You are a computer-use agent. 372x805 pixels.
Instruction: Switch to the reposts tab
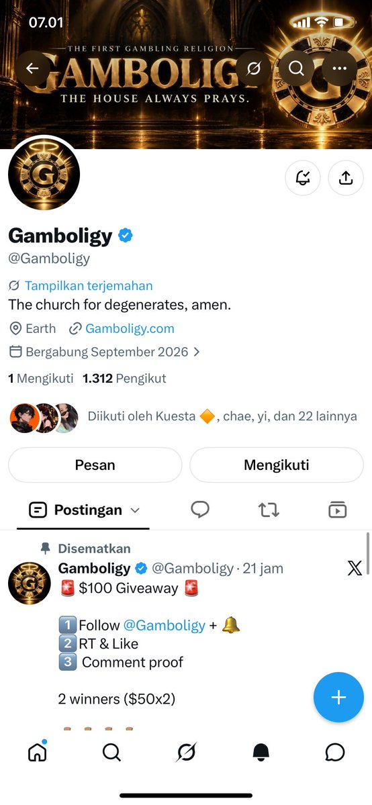269,510
